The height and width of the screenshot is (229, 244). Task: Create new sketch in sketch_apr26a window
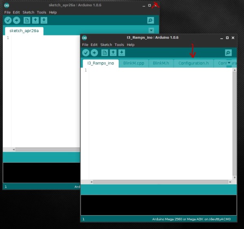27,20
